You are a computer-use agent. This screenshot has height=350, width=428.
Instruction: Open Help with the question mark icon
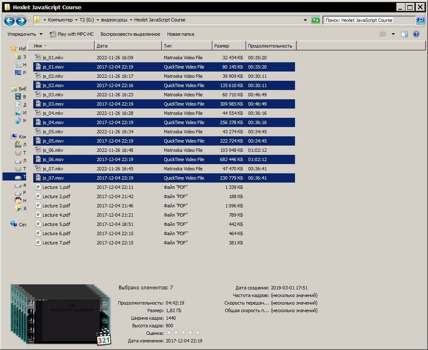(416, 34)
